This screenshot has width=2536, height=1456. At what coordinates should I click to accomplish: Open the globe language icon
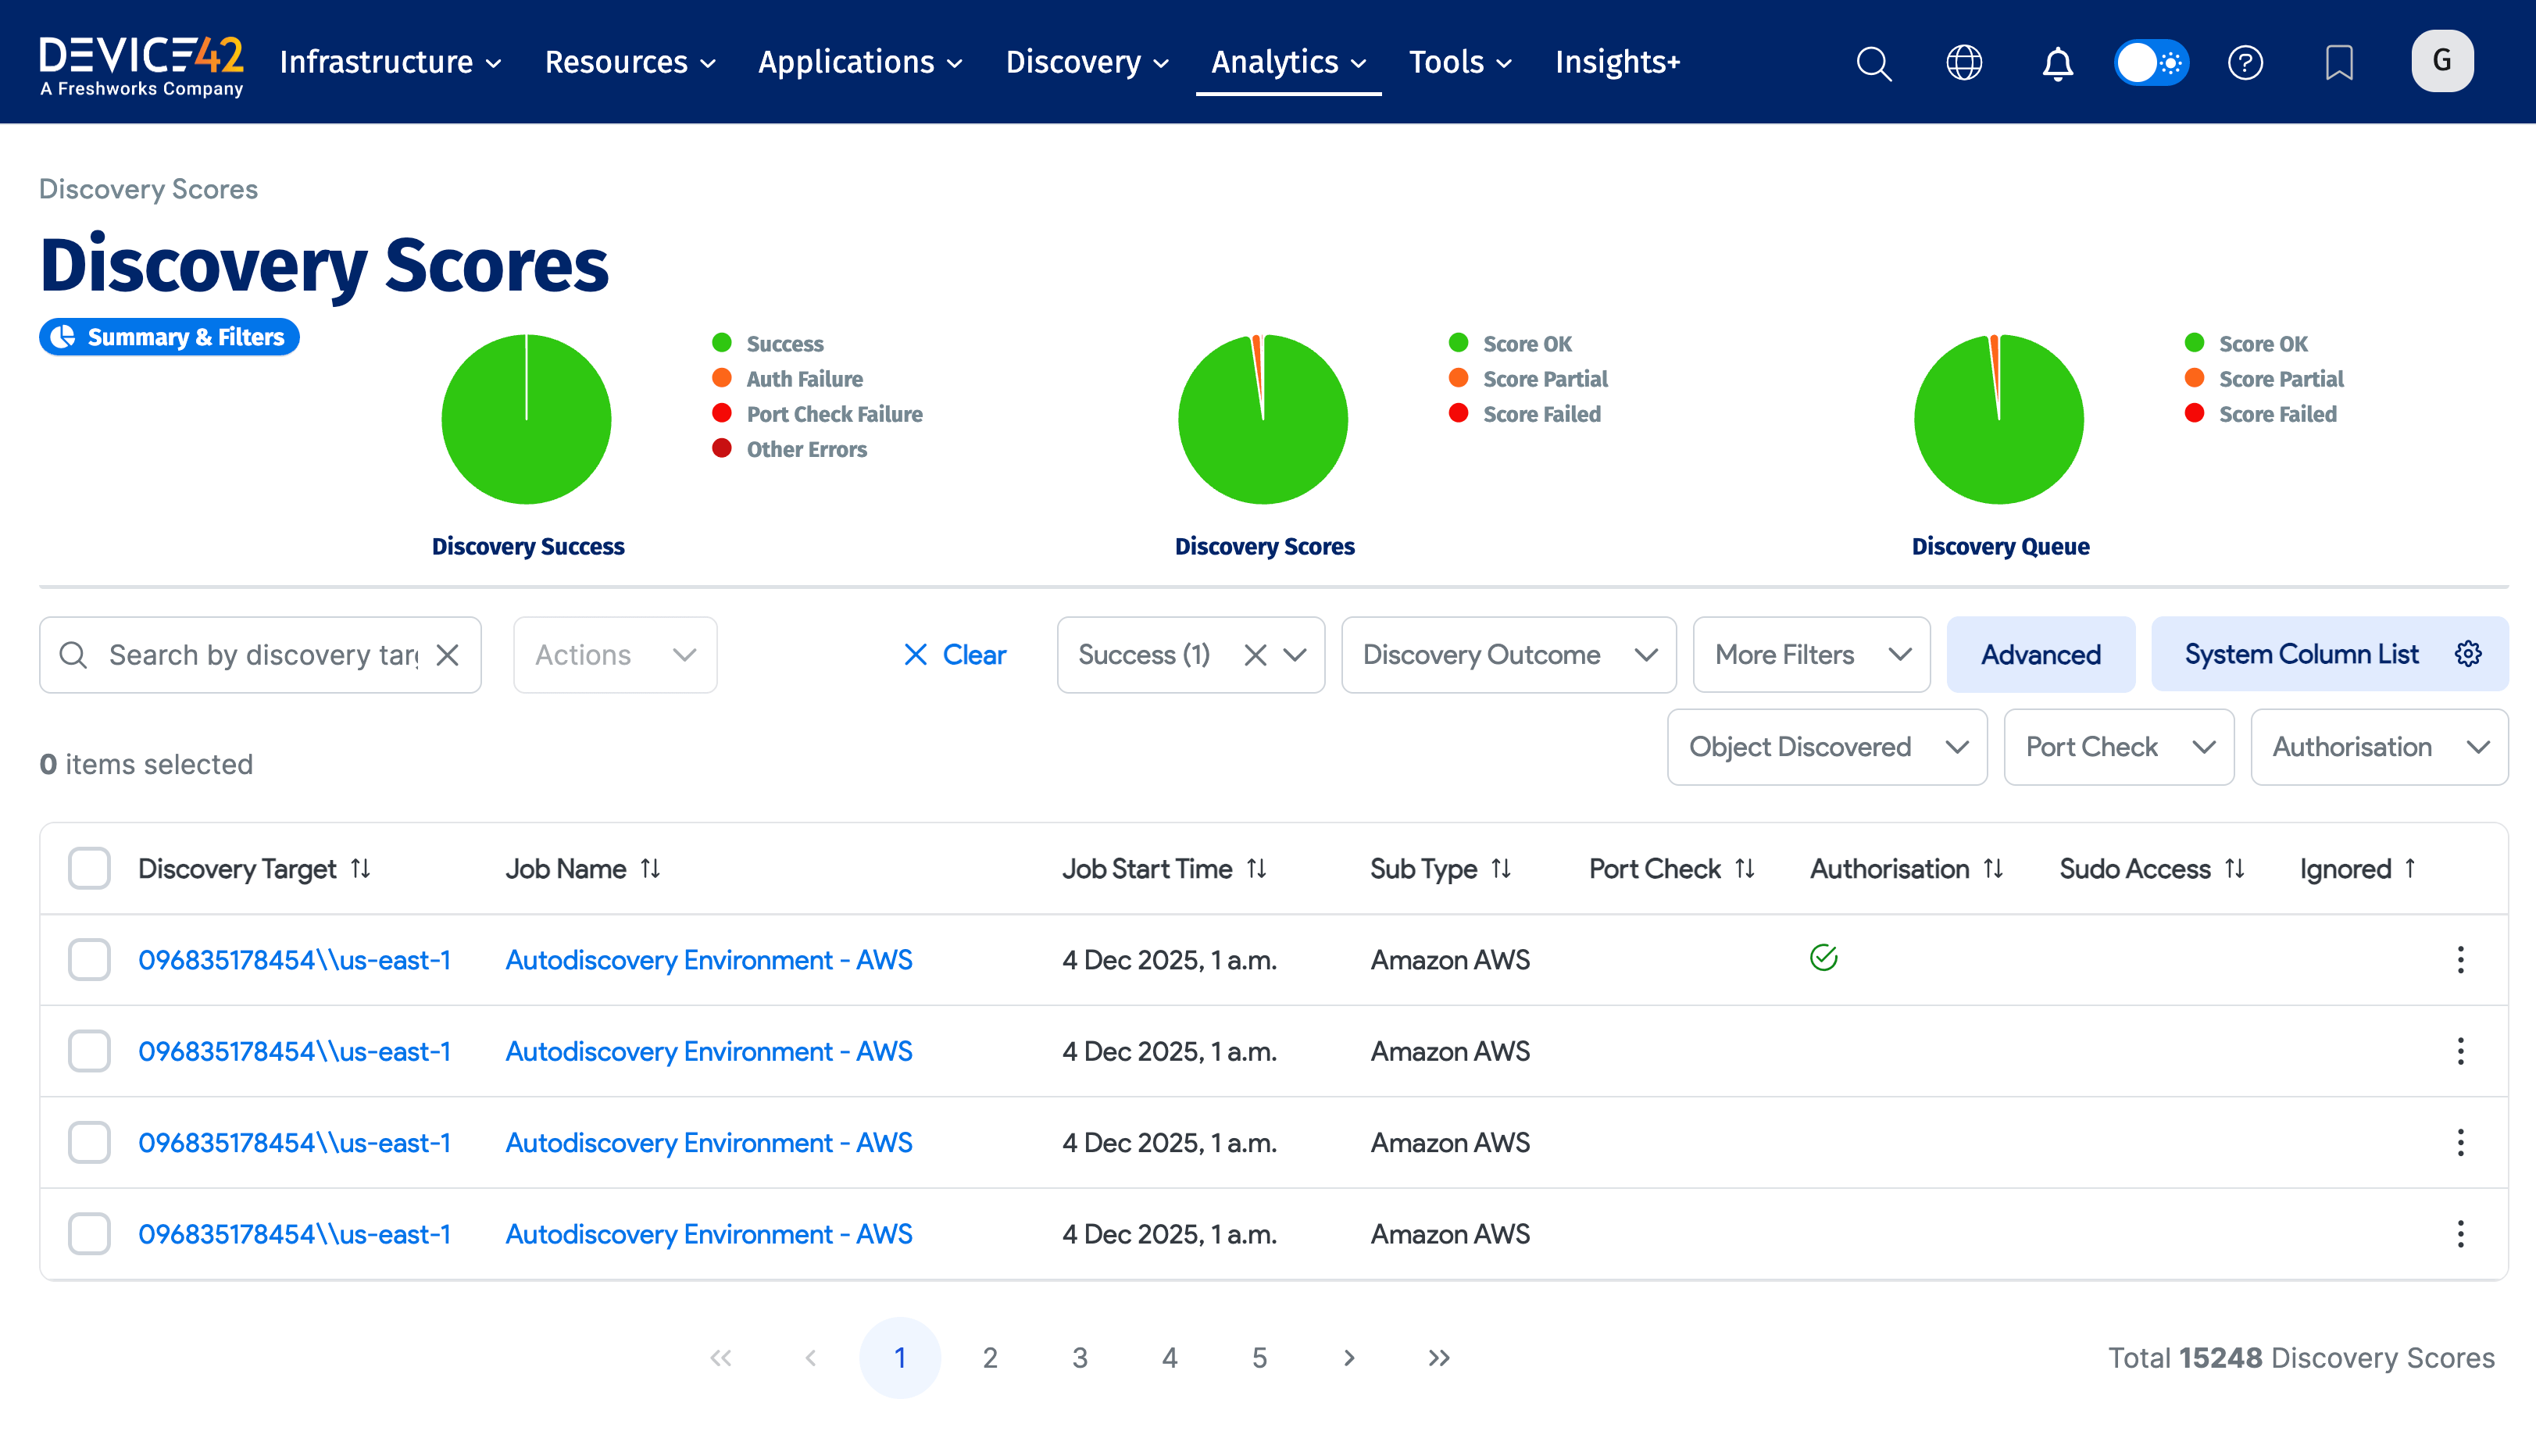click(x=1964, y=63)
